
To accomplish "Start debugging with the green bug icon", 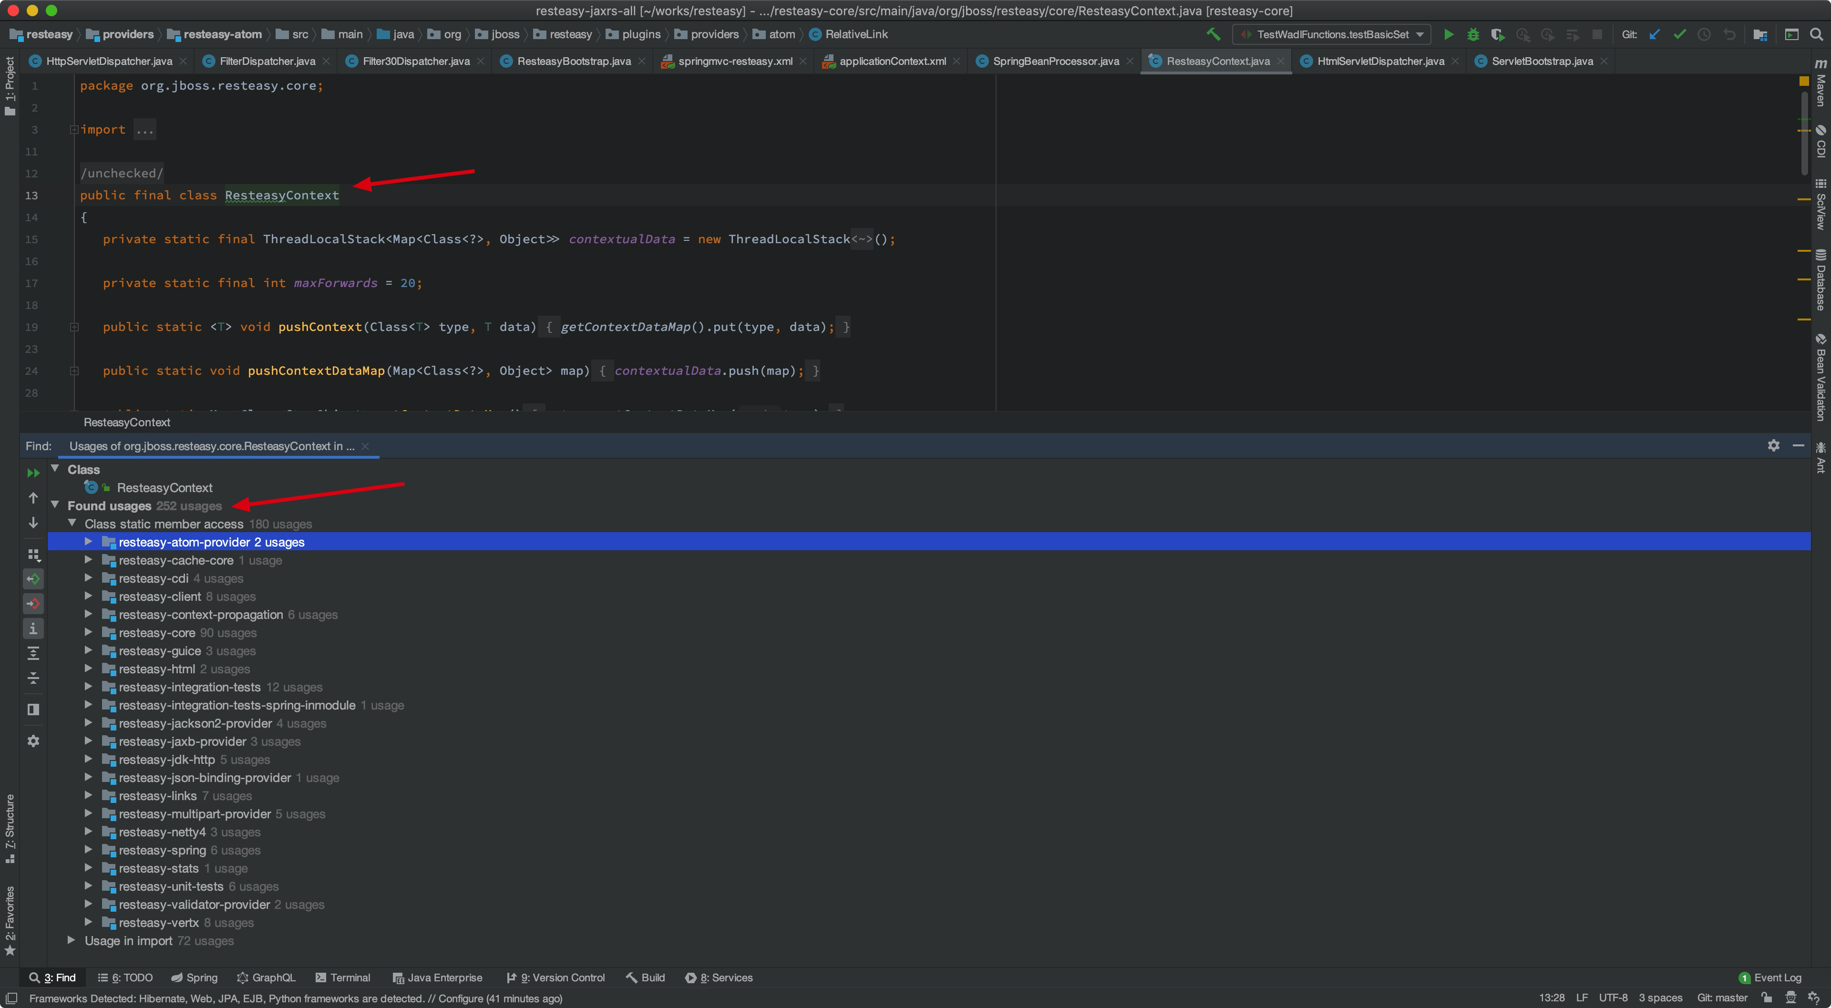I will pos(1473,34).
